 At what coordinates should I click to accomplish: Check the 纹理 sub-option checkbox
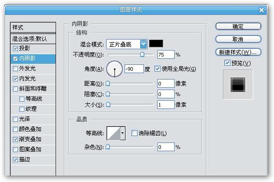click(22, 109)
